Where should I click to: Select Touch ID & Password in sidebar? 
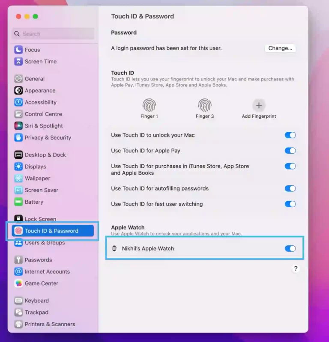[x=53, y=231]
